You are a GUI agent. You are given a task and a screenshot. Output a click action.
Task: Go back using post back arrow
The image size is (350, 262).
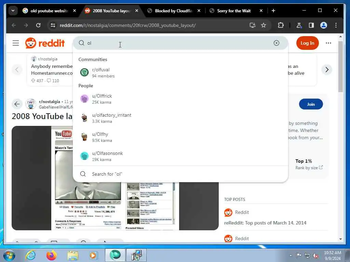pyautogui.click(x=17, y=104)
